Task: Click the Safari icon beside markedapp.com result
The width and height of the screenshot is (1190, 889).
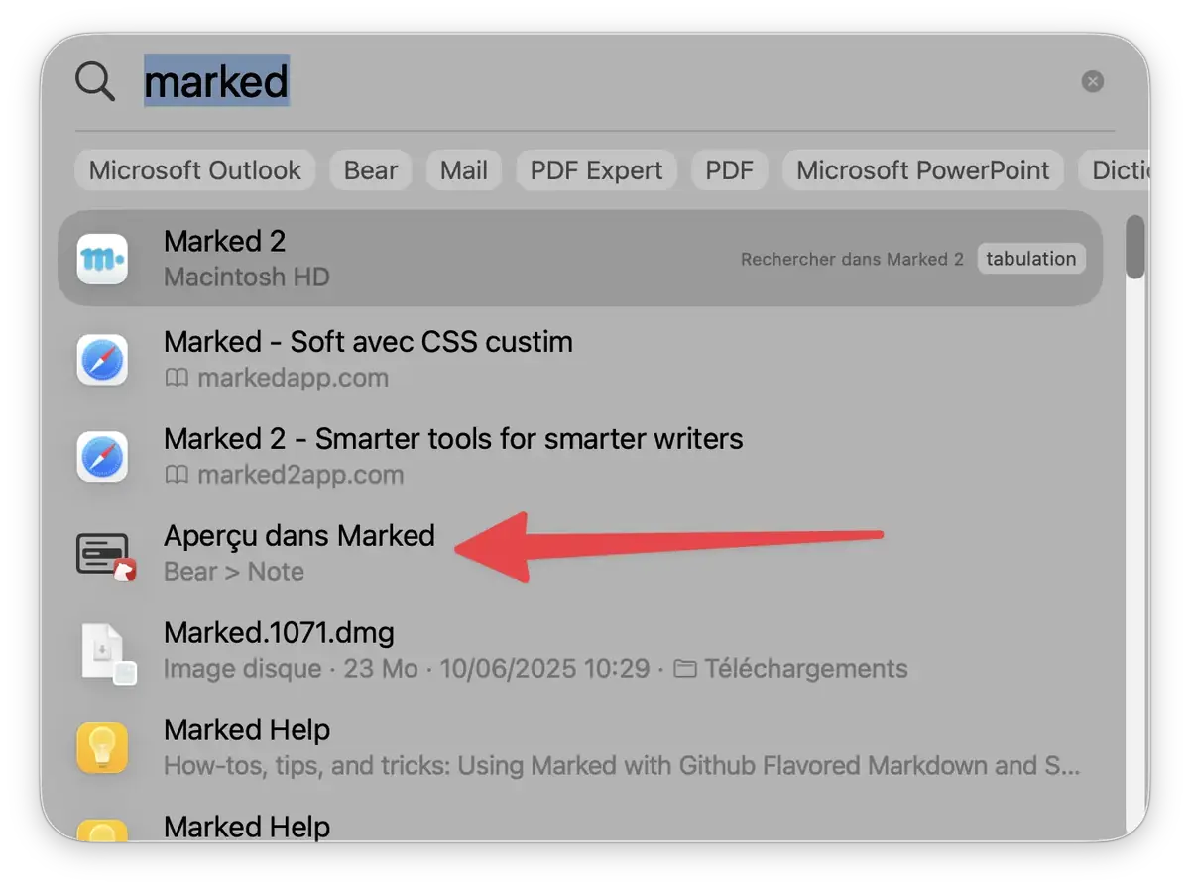Action: tap(103, 359)
